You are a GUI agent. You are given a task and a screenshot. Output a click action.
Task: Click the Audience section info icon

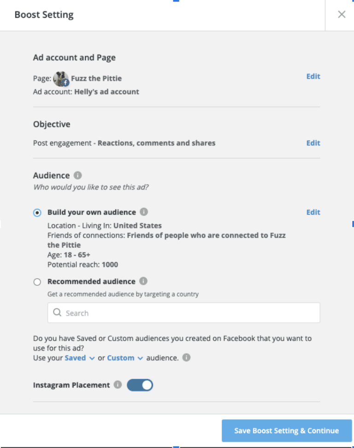pyautogui.click(x=77, y=175)
